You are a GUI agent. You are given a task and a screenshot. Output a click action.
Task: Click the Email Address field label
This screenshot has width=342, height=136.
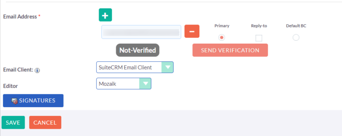click(x=20, y=16)
